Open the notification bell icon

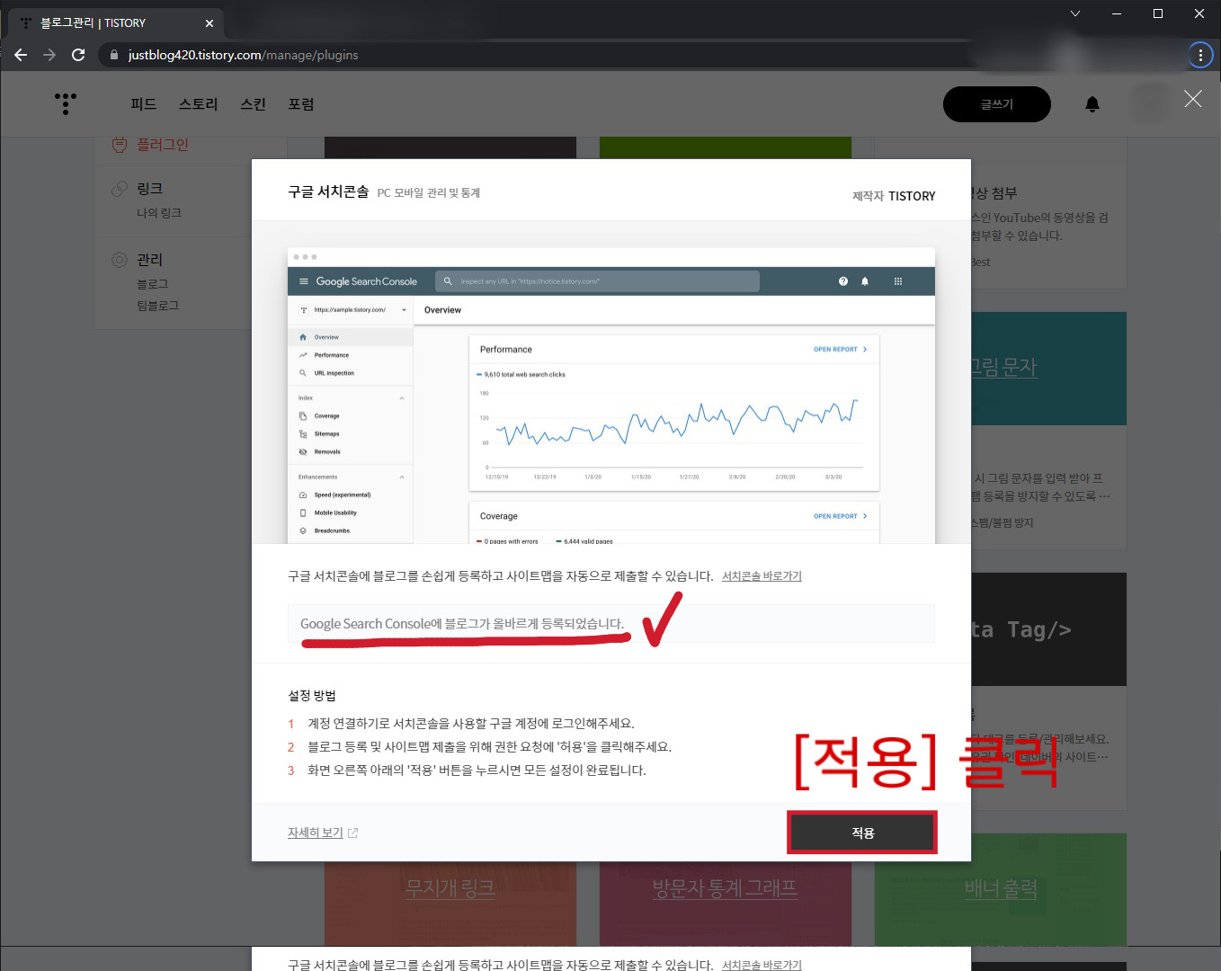(x=1092, y=104)
